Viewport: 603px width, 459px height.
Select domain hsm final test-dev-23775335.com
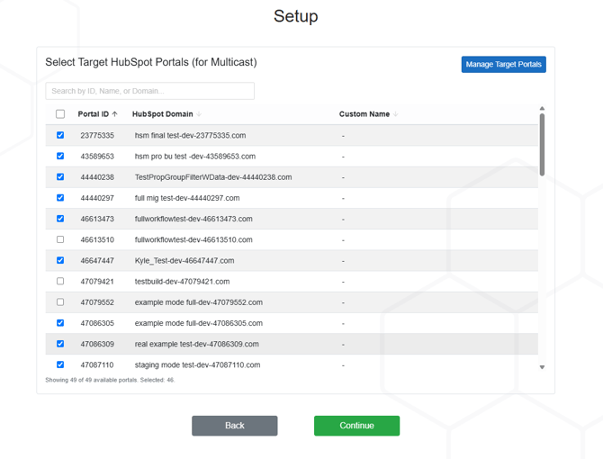pyautogui.click(x=190, y=135)
